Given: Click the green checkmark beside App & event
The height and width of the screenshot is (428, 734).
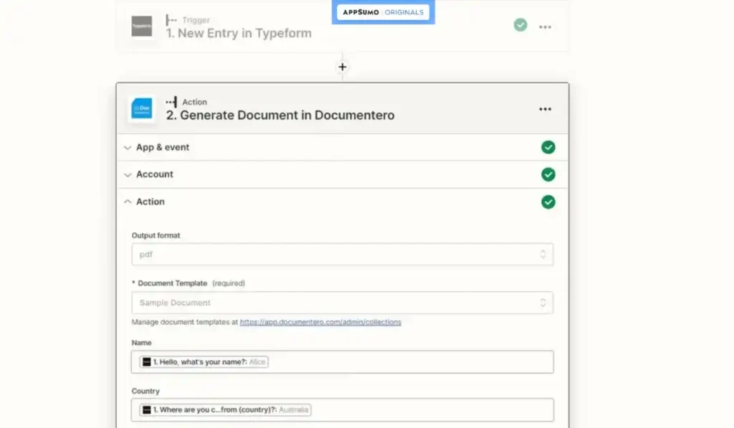Looking at the screenshot, I should point(548,147).
